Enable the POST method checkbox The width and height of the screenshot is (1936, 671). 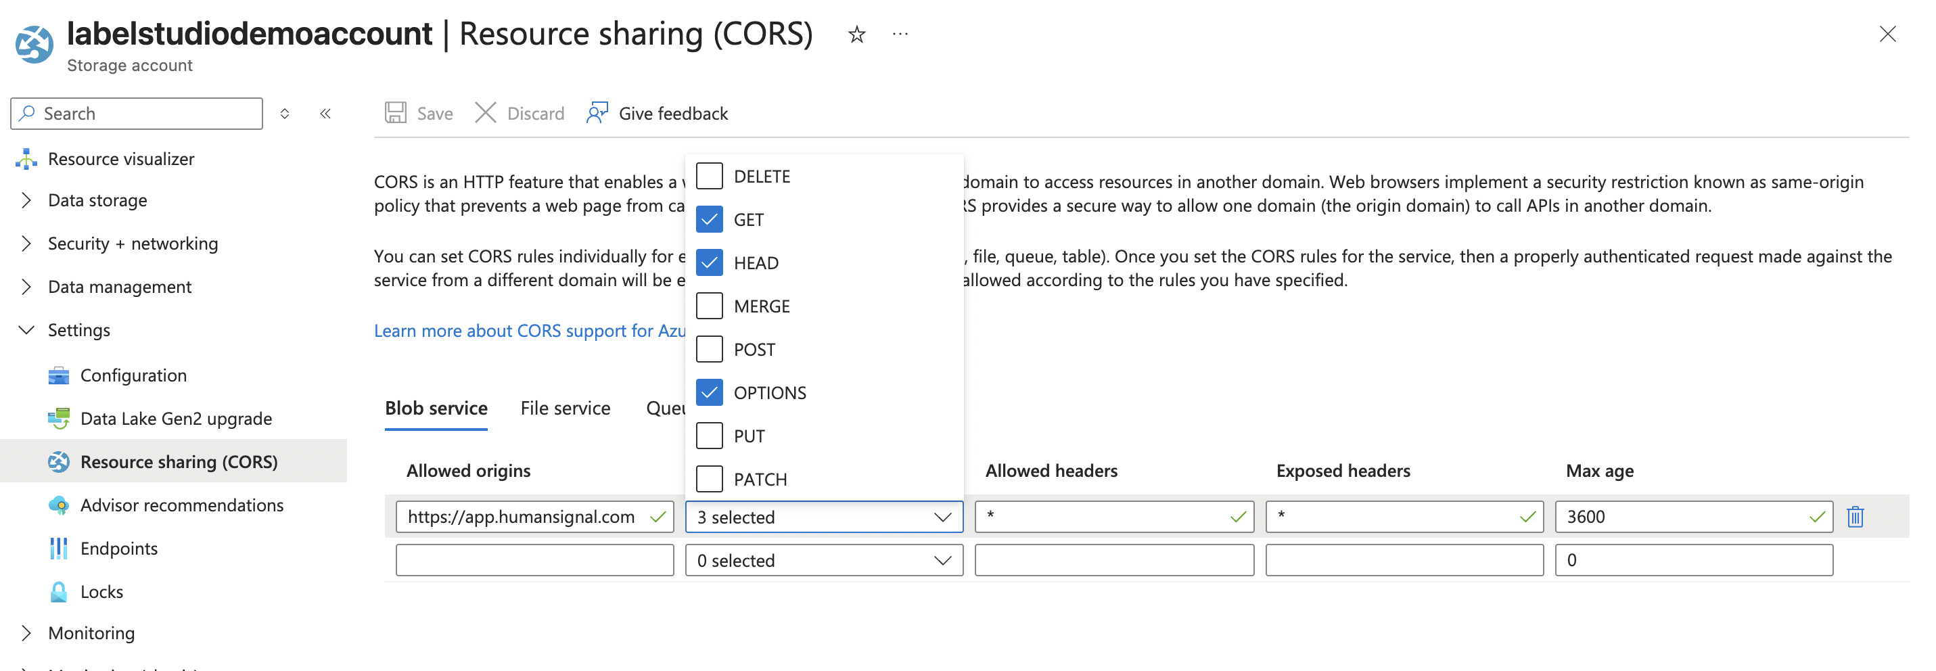pyautogui.click(x=709, y=350)
